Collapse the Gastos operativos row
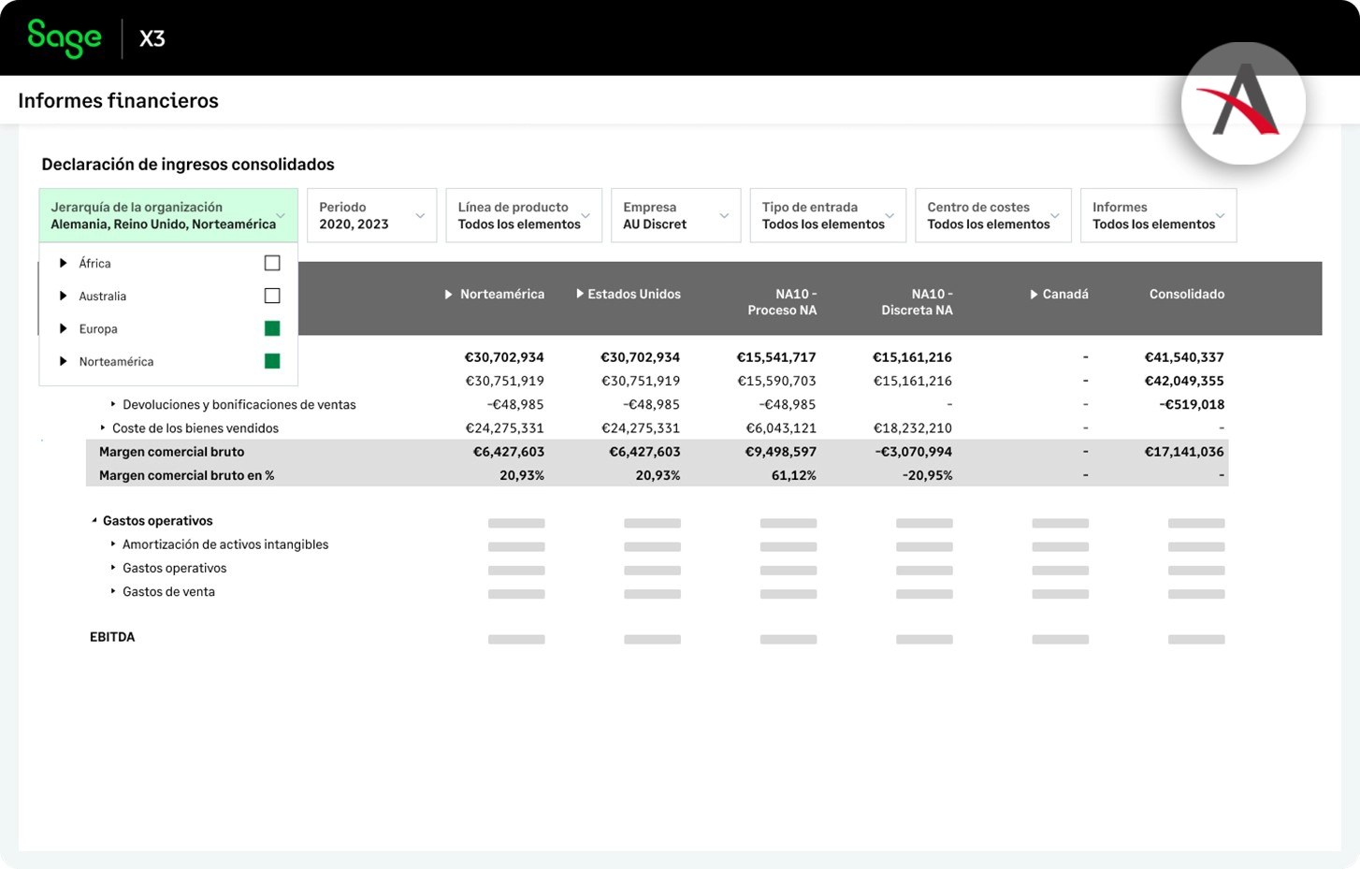Image resolution: width=1360 pixels, height=869 pixels. [94, 521]
